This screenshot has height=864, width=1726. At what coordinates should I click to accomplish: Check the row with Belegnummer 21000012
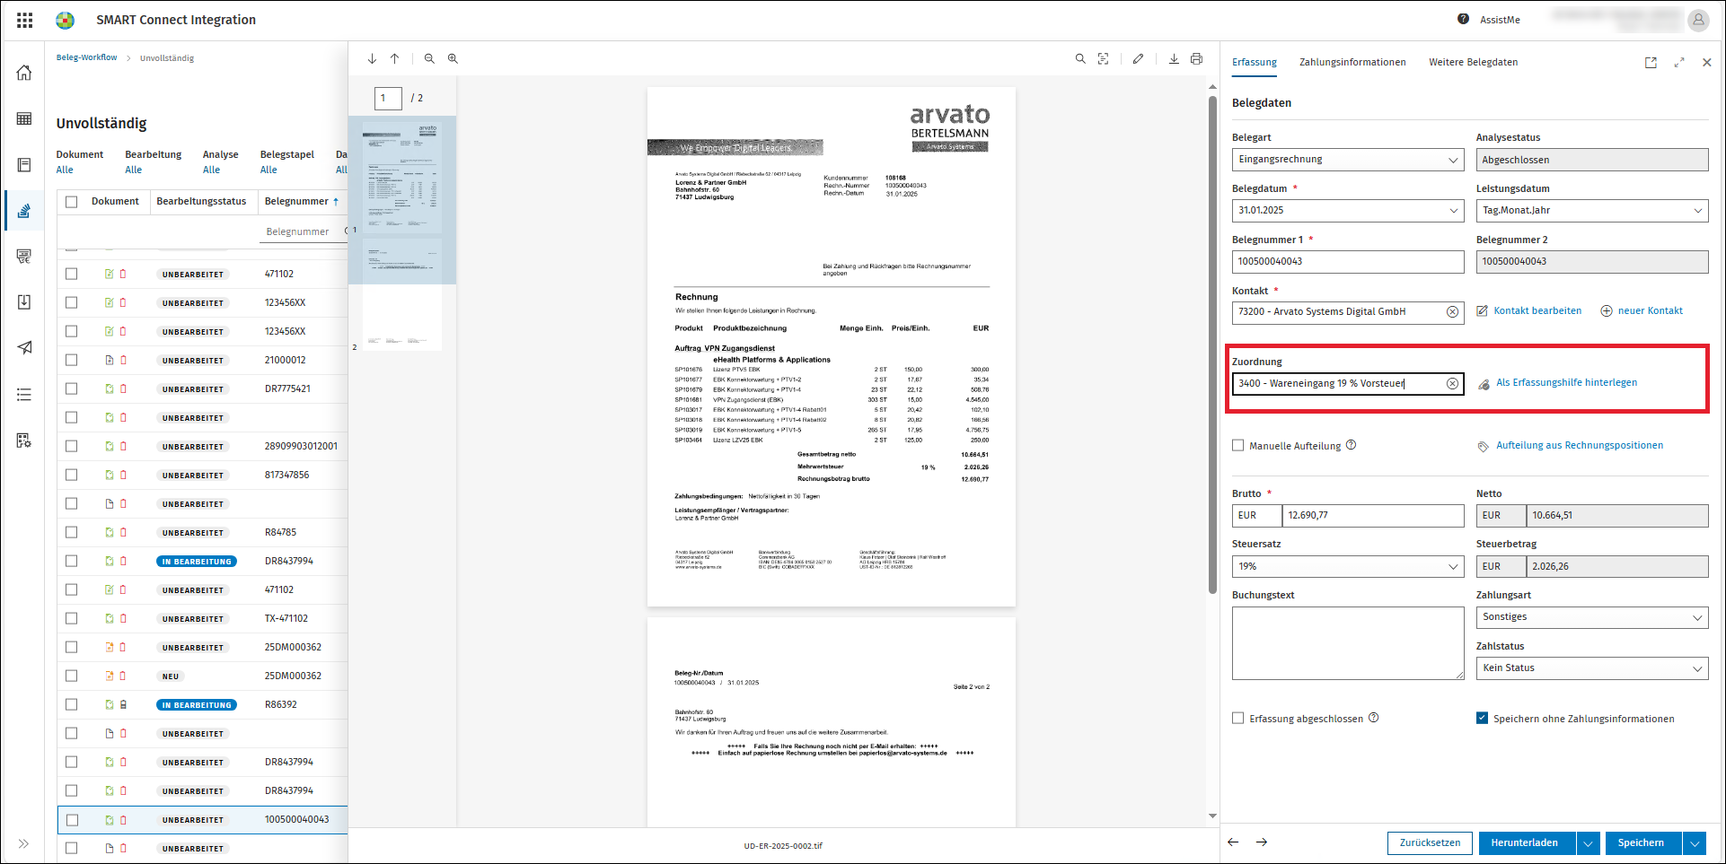[x=72, y=360]
